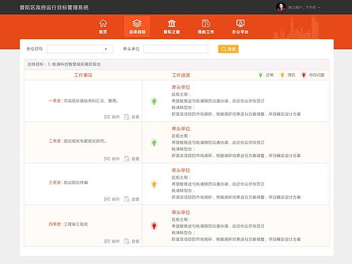Open the 责任领导 dropdown
The height and width of the screenshot is (264, 352).
(80, 49)
